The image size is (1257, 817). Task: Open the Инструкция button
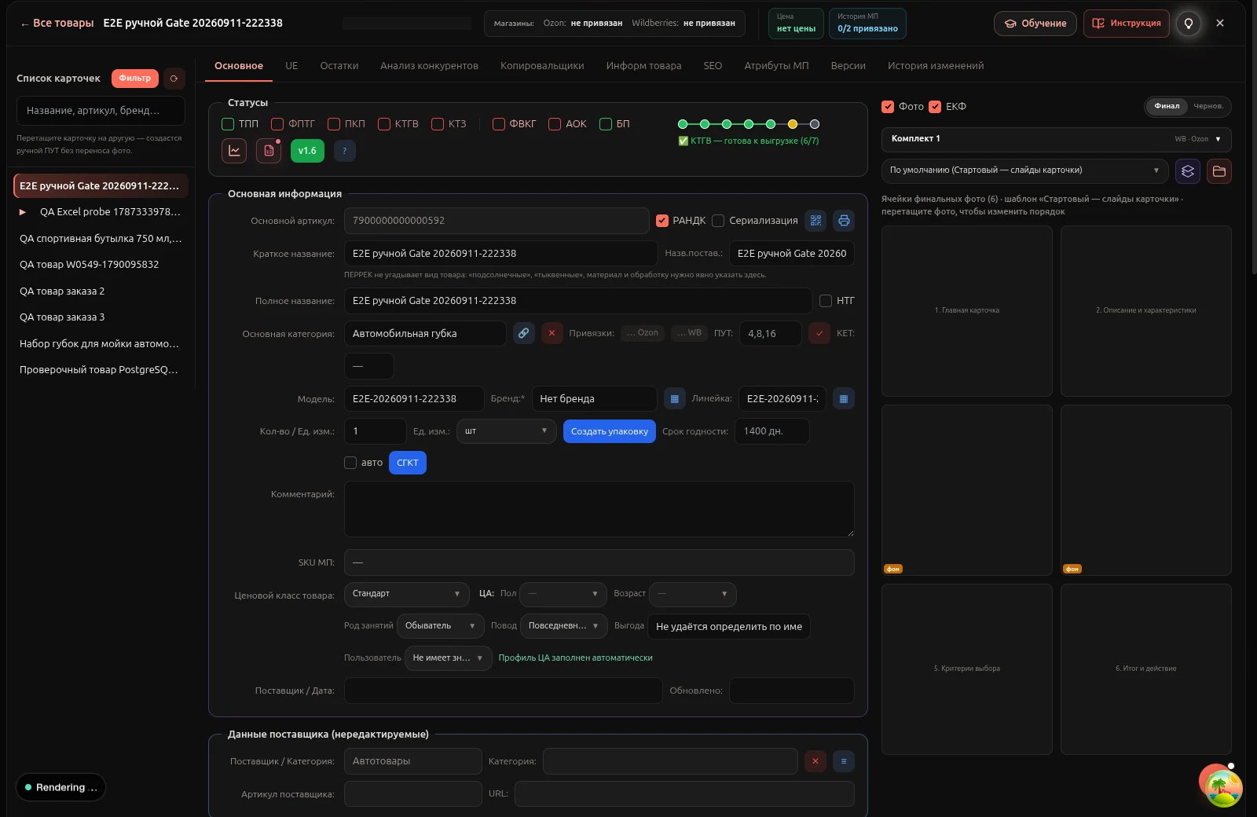point(1127,24)
